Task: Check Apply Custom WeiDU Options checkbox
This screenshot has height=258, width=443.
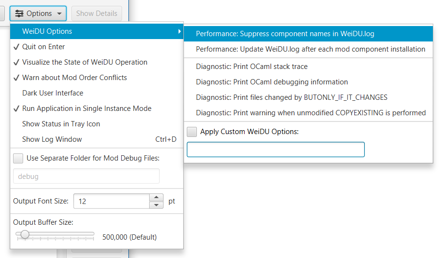Action: 192,132
